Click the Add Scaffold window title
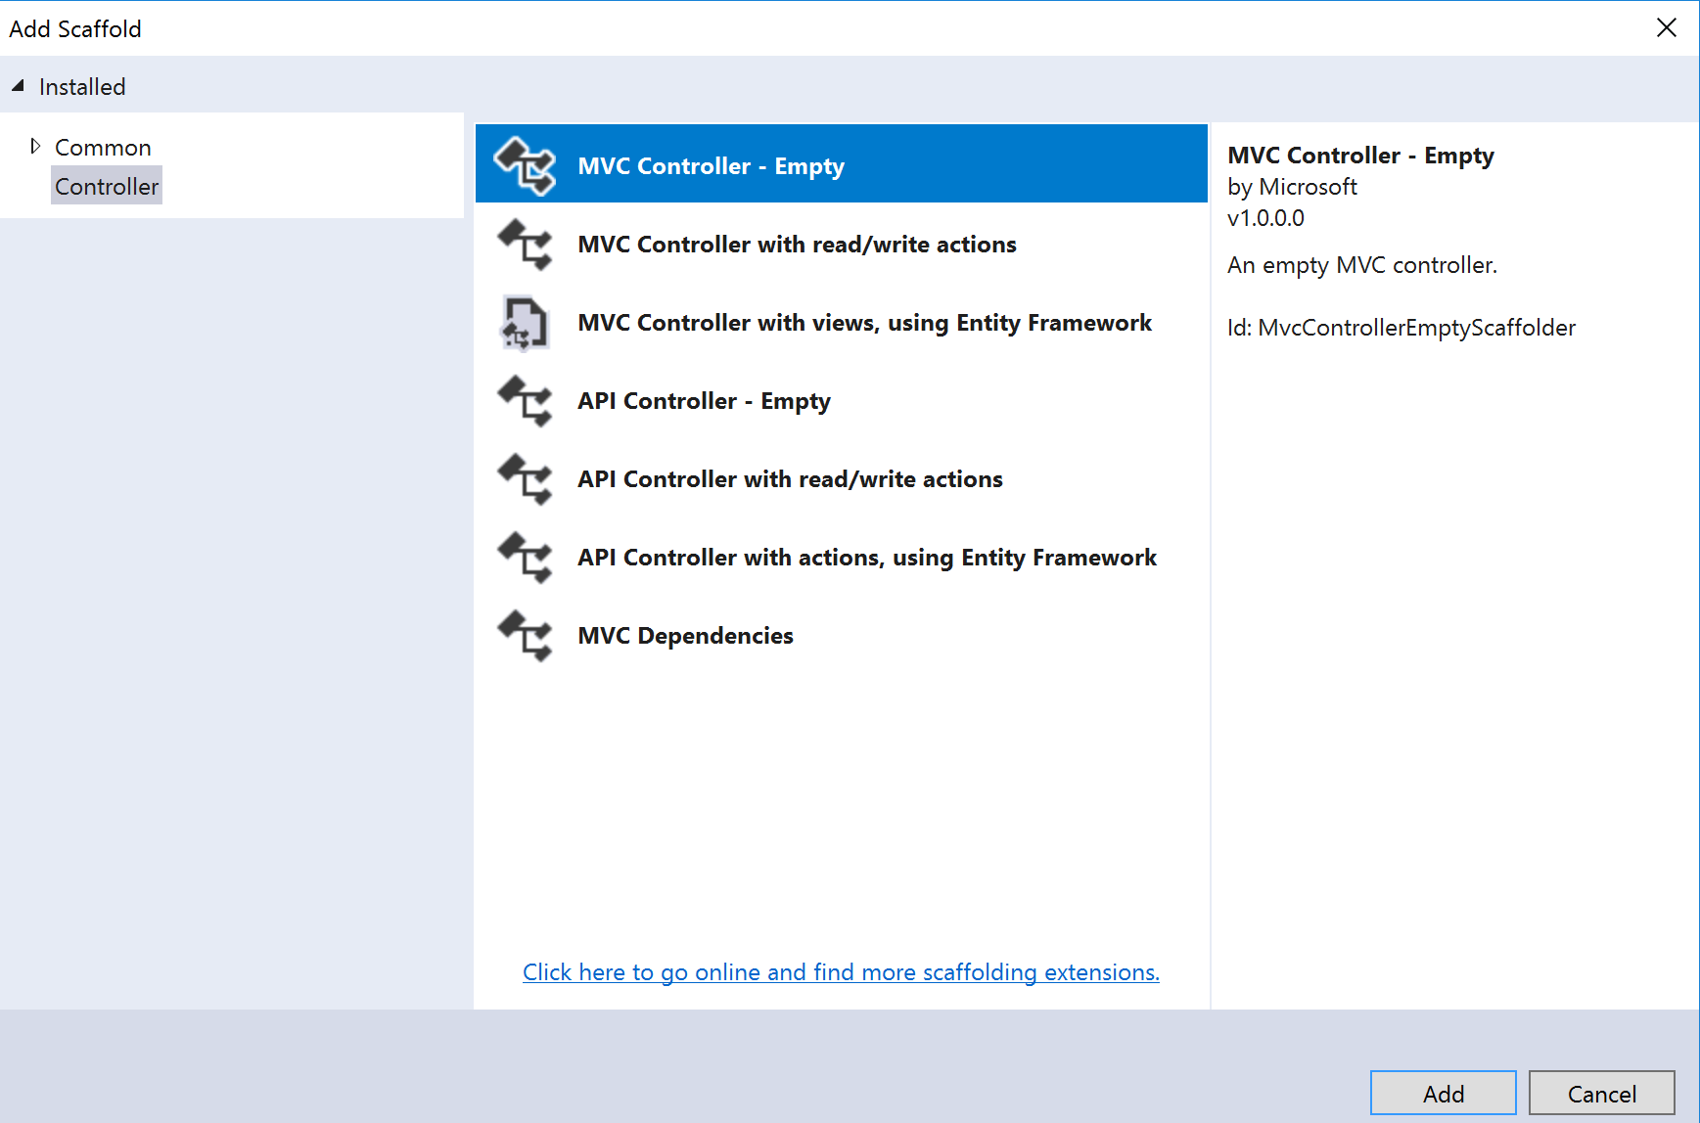The height and width of the screenshot is (1123, 1700). (75, 29)
